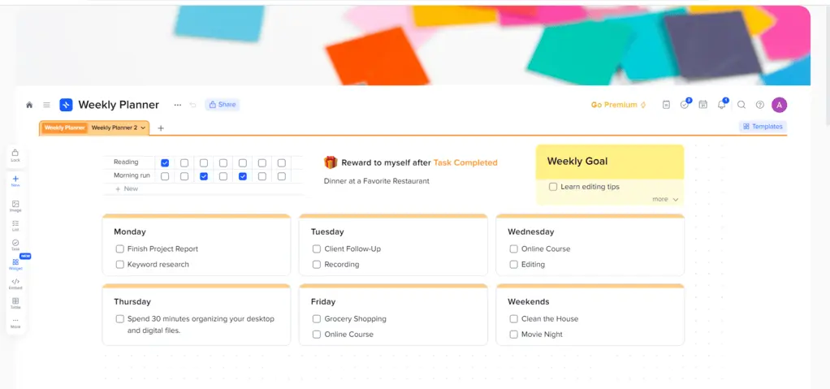Viewport: 830px width, 389px height.
Task: Open the tasks checkmark icon with badge
Action: [x=685, y=104]
